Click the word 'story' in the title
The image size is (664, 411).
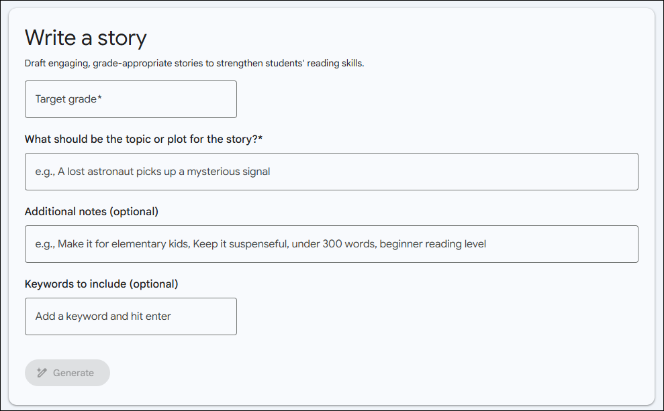pos(122,38)
